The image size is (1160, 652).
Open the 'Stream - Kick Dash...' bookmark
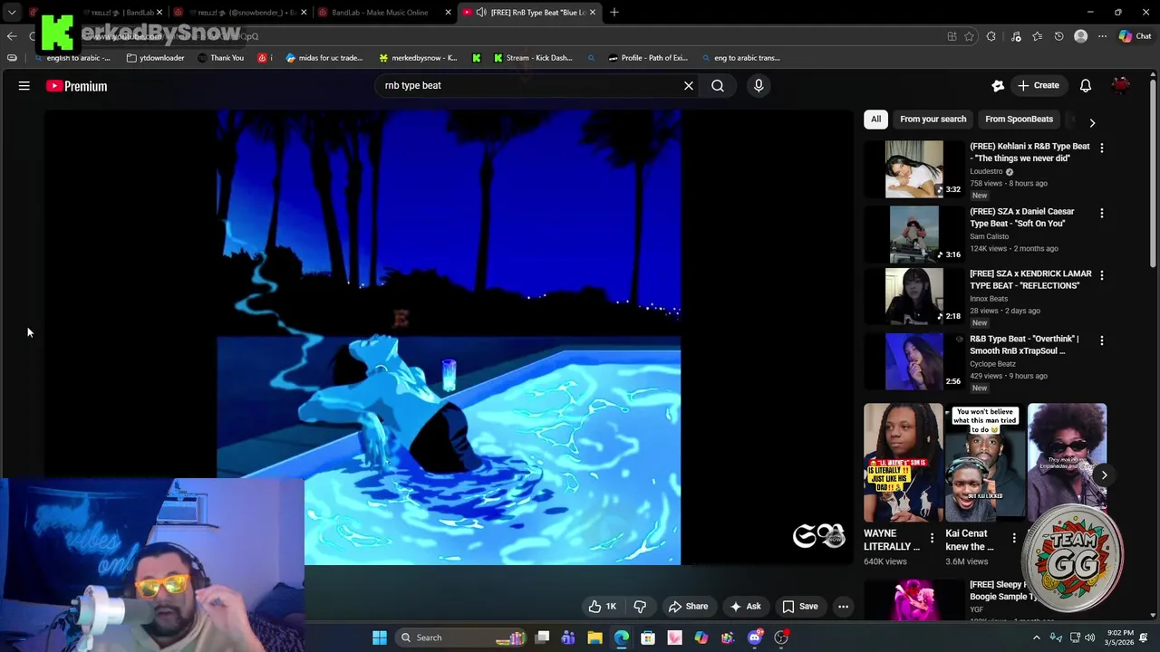pos(533,58)
